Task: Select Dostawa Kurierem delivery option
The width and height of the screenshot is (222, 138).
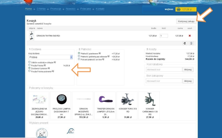Action: tap(29, 68)
